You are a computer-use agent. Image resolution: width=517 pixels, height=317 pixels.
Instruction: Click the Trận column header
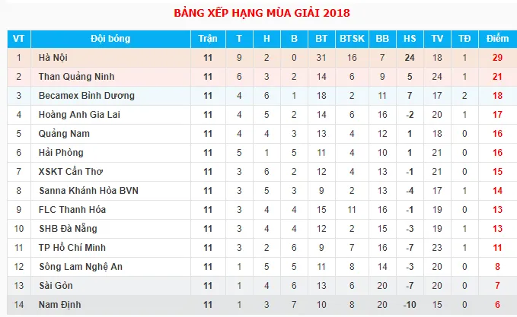click(x=208, y=39)
